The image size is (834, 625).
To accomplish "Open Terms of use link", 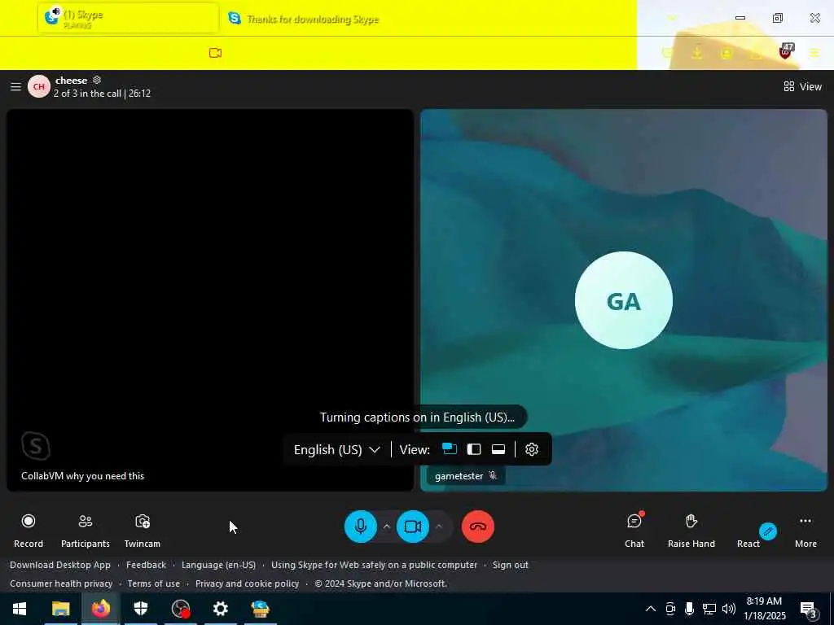I will (x=154, y=583).
